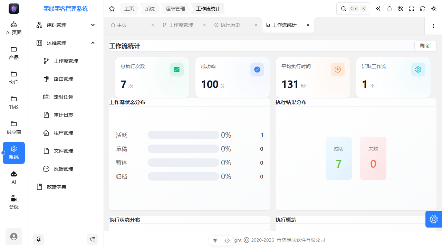Click the crosshair icon in the footer
Screen dimensions: 442x249
tap(227, 241)
